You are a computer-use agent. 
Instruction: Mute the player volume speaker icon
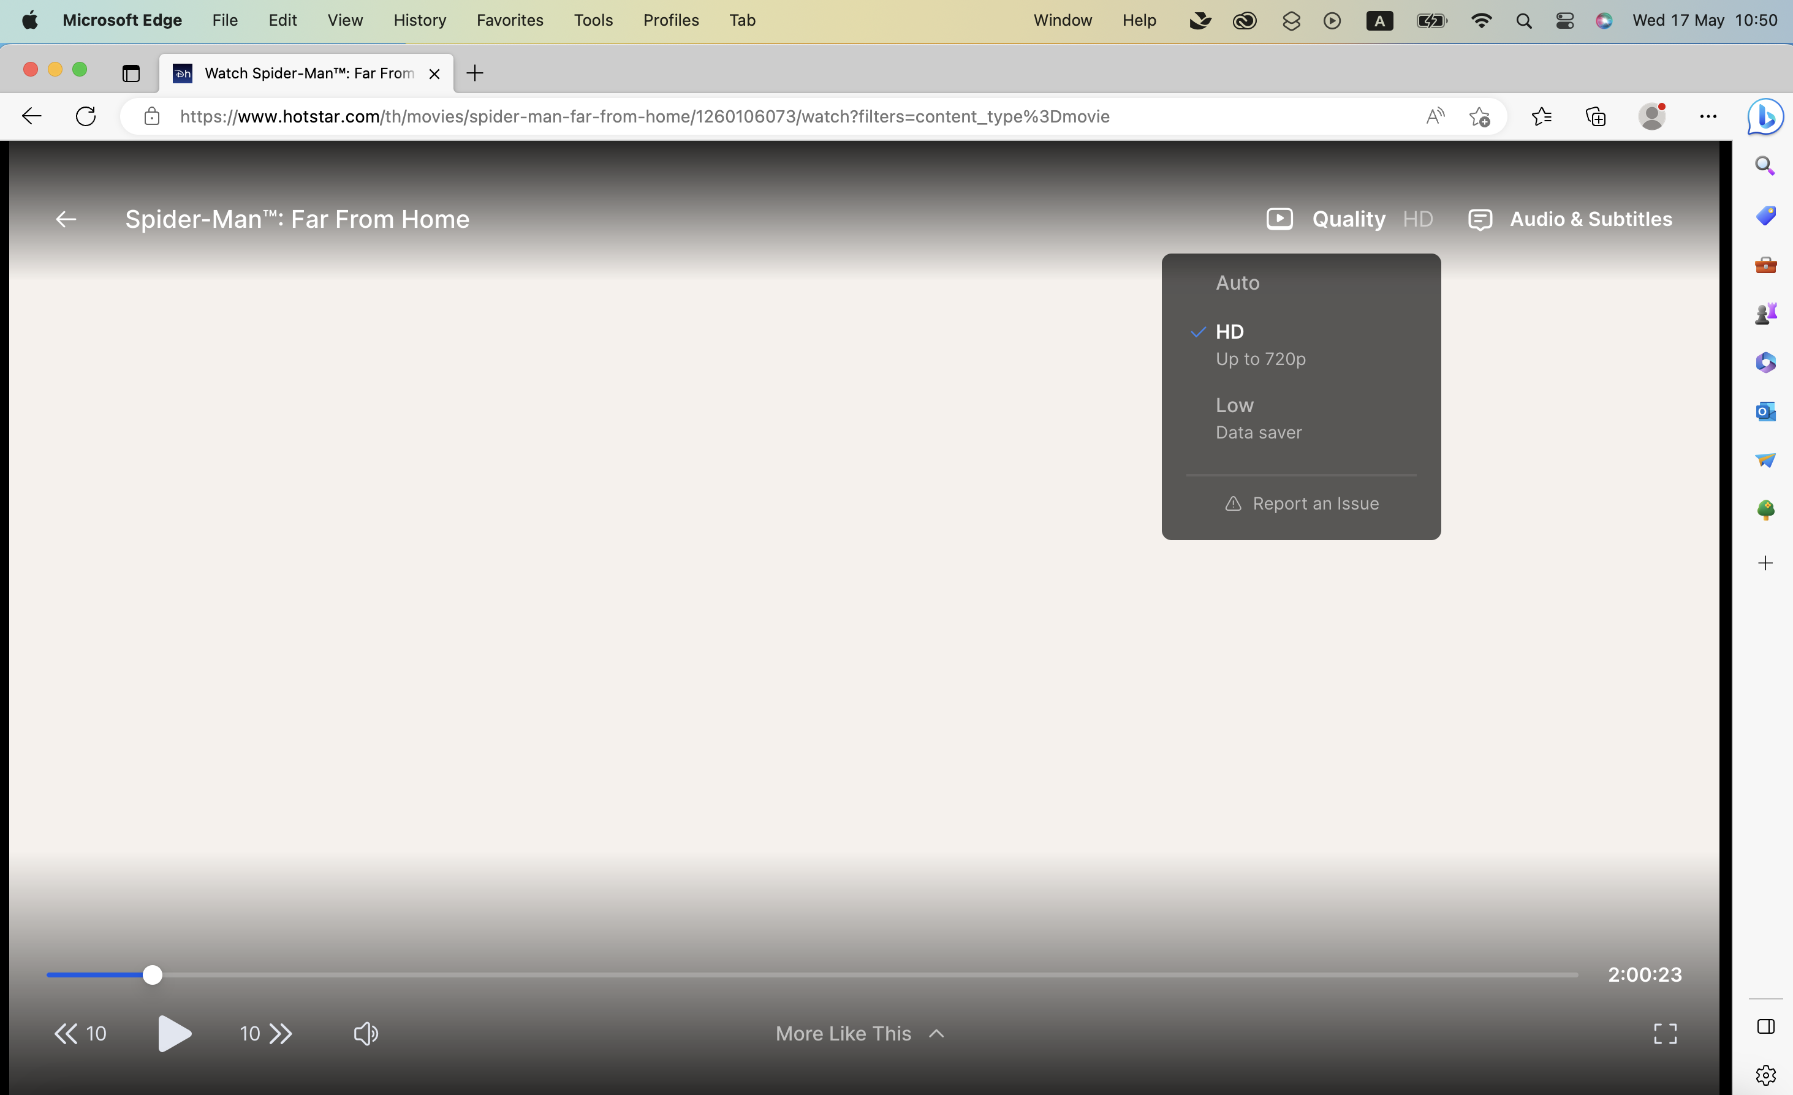[365, 1033]
